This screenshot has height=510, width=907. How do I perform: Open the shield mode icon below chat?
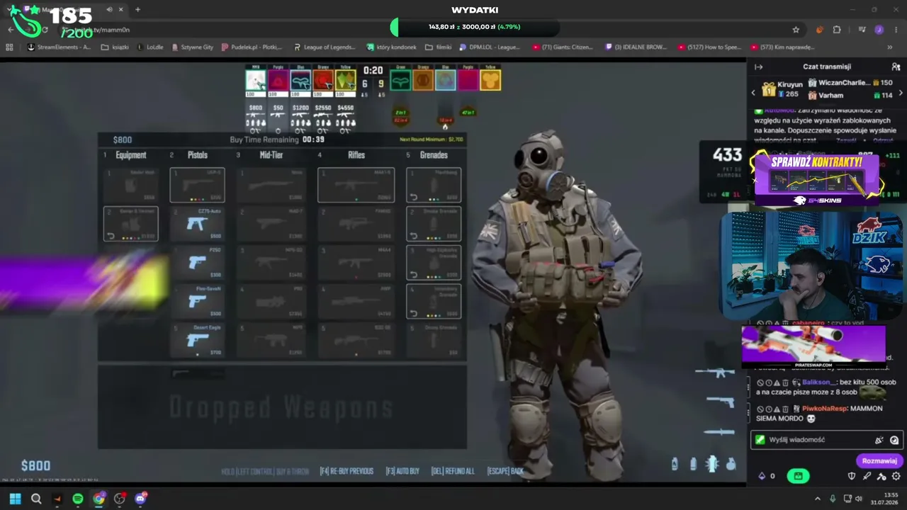(852, 476)
